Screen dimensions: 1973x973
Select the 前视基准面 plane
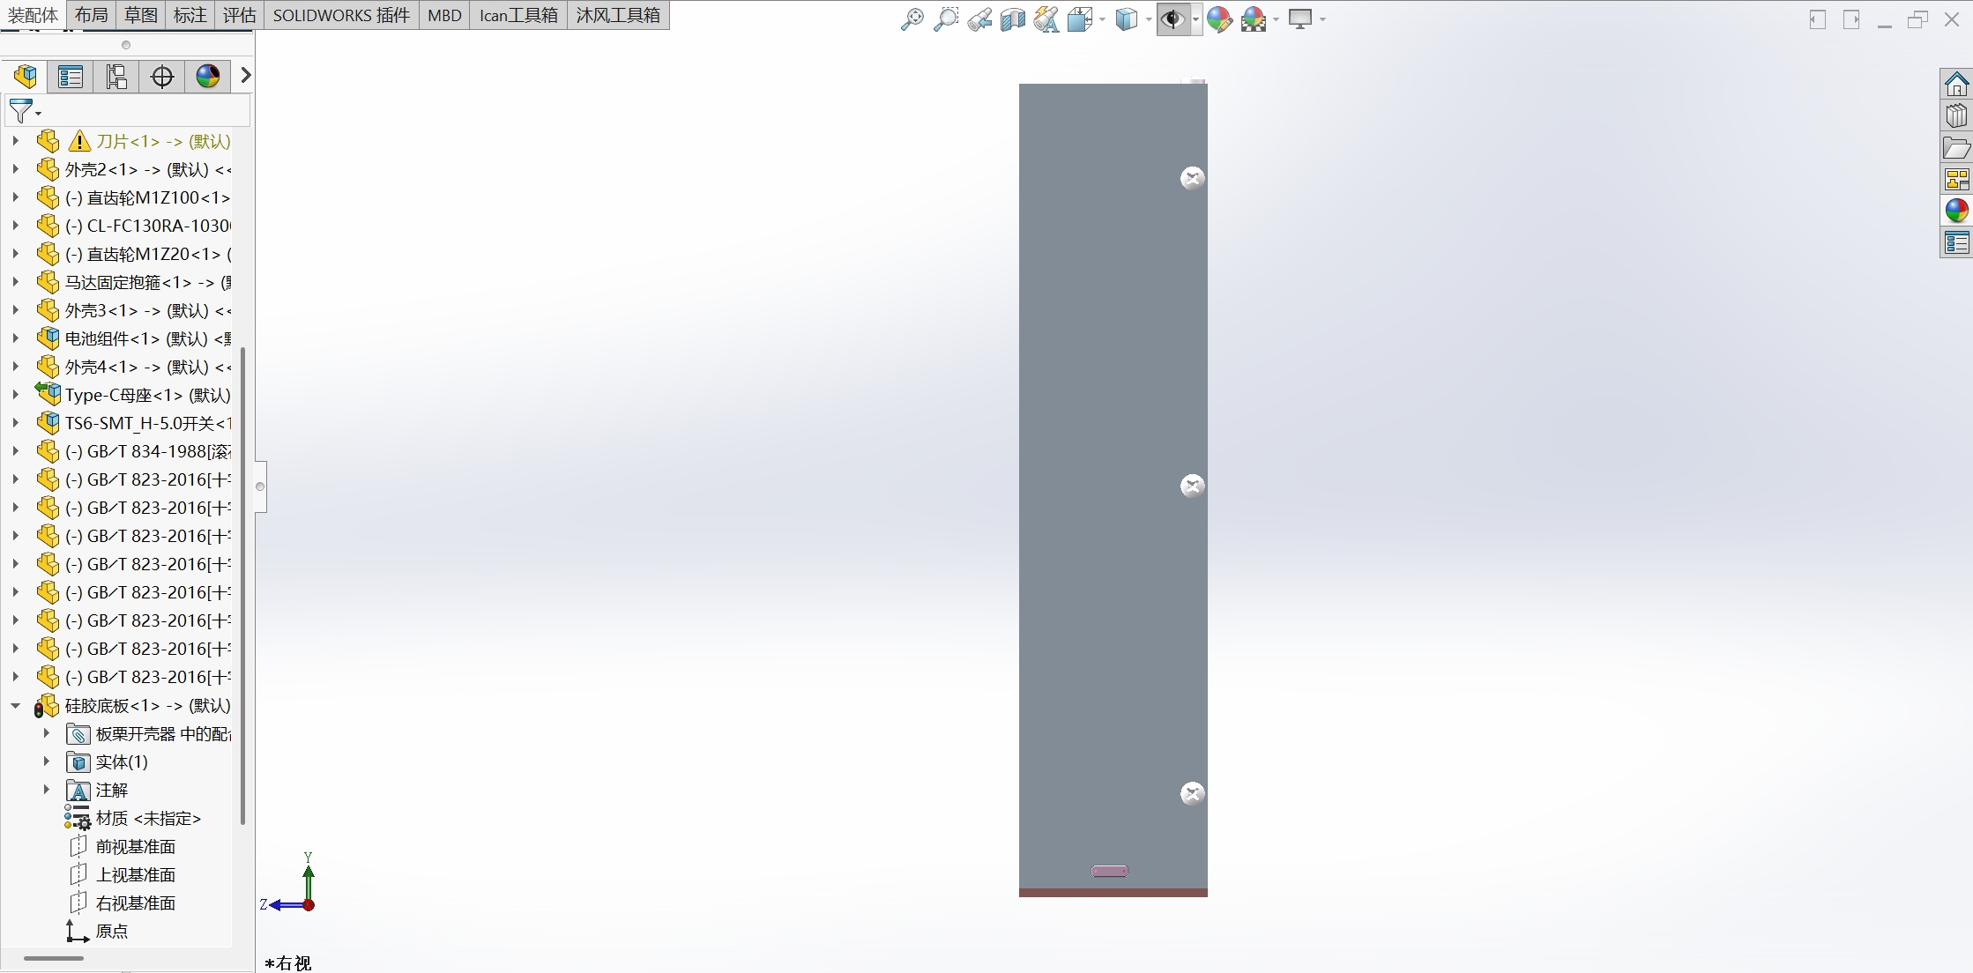coord(123,847)
